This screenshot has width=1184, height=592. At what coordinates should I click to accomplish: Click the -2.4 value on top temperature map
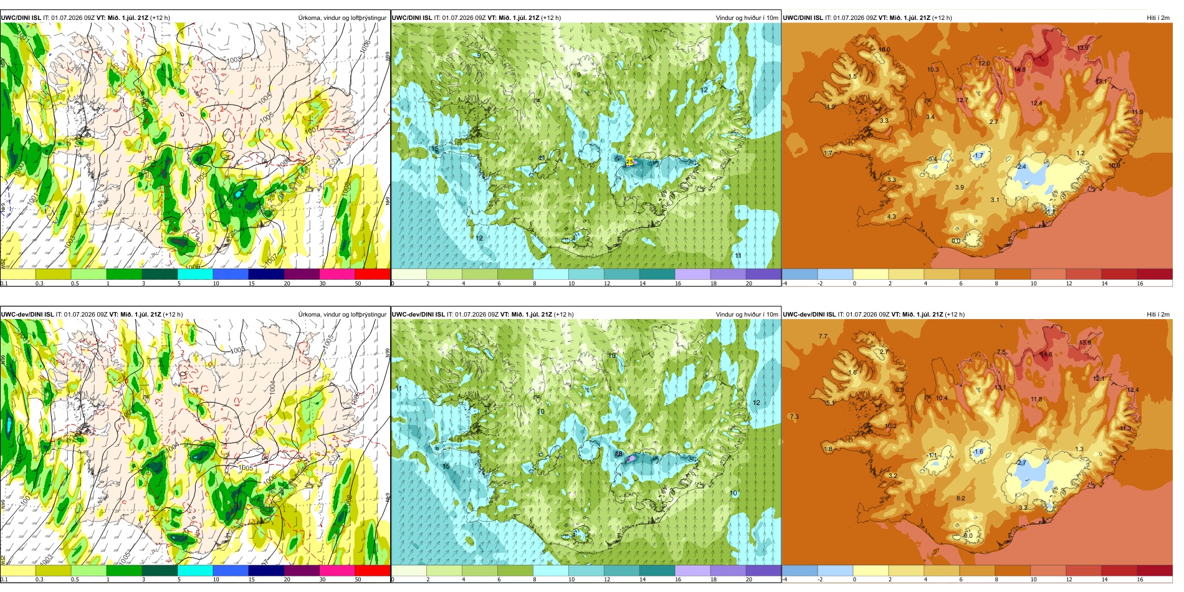pyautogui.click(x=1020, y=167)
